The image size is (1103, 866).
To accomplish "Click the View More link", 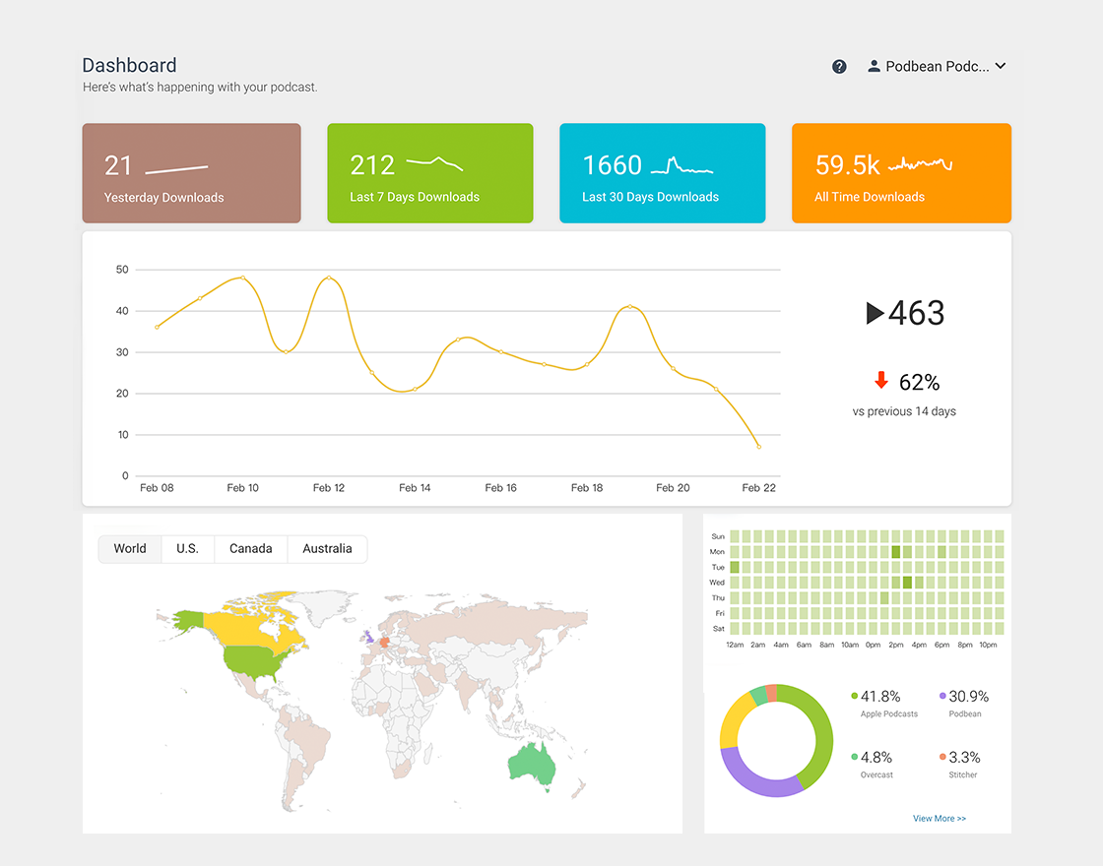I will (x=939, y=818).
